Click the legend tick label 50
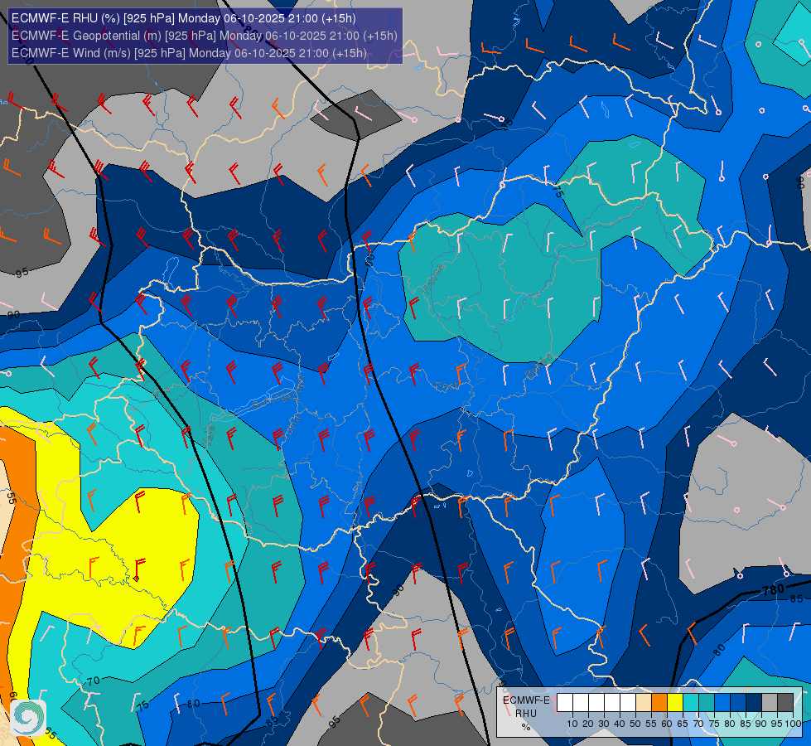Viewport: 811px width, 746px height. pos(635,724)
